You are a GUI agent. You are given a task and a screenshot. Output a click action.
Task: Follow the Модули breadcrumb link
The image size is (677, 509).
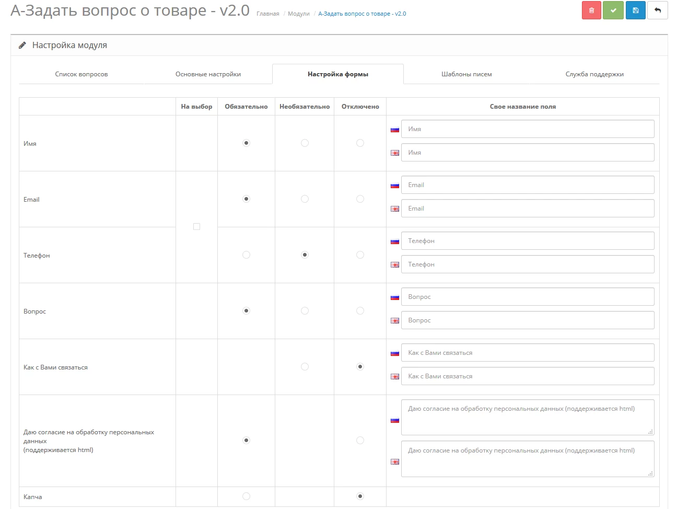(x=299, y=14)
